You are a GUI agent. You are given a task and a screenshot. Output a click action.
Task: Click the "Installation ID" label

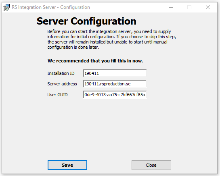(61, 73)
